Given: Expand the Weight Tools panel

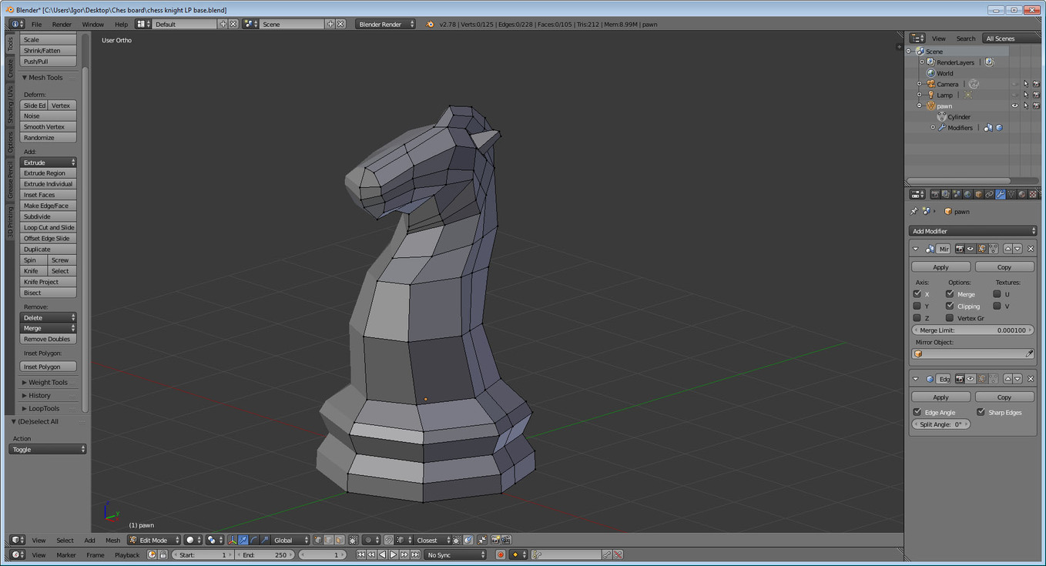Looking at the screenshot, I should (x=49, y=382).
